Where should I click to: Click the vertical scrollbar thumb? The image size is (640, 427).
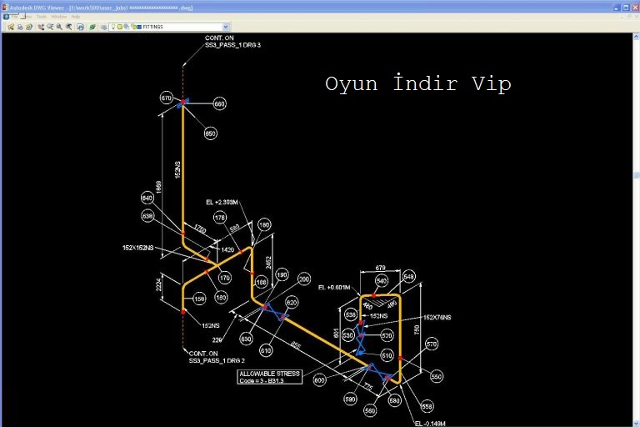[x=636, y=177]
